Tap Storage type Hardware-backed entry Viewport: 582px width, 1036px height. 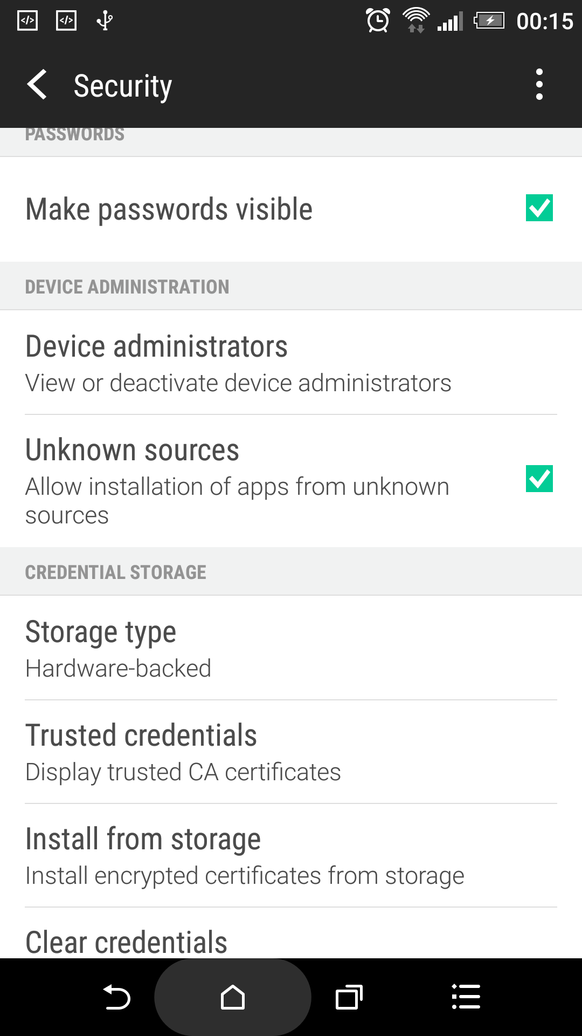coord(291,648)
